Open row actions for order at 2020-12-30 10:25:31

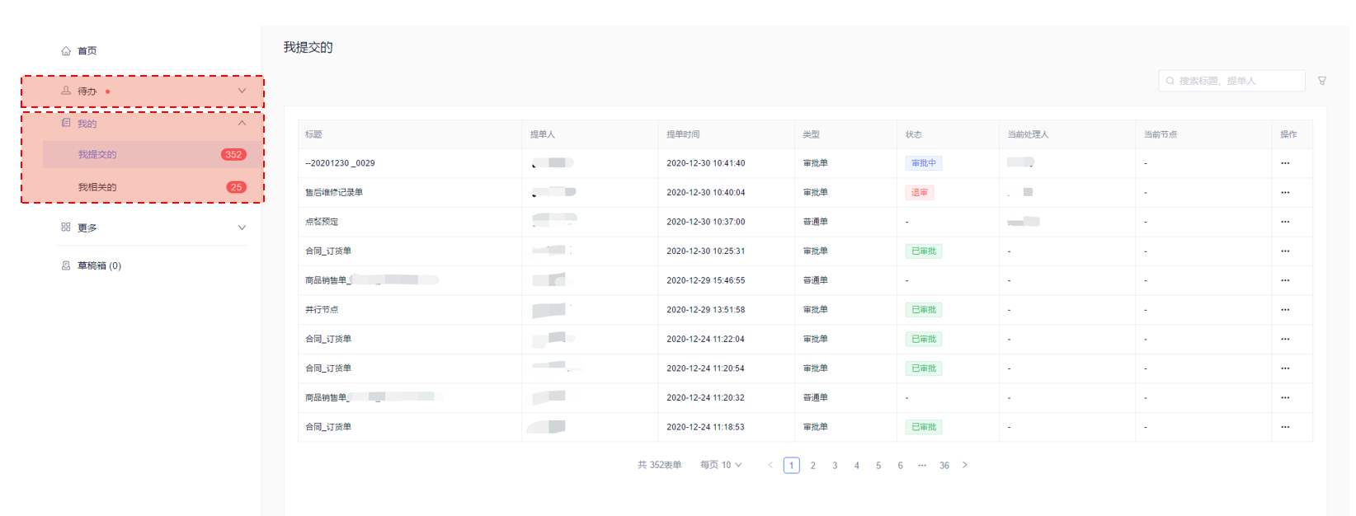pos(1285,251)
